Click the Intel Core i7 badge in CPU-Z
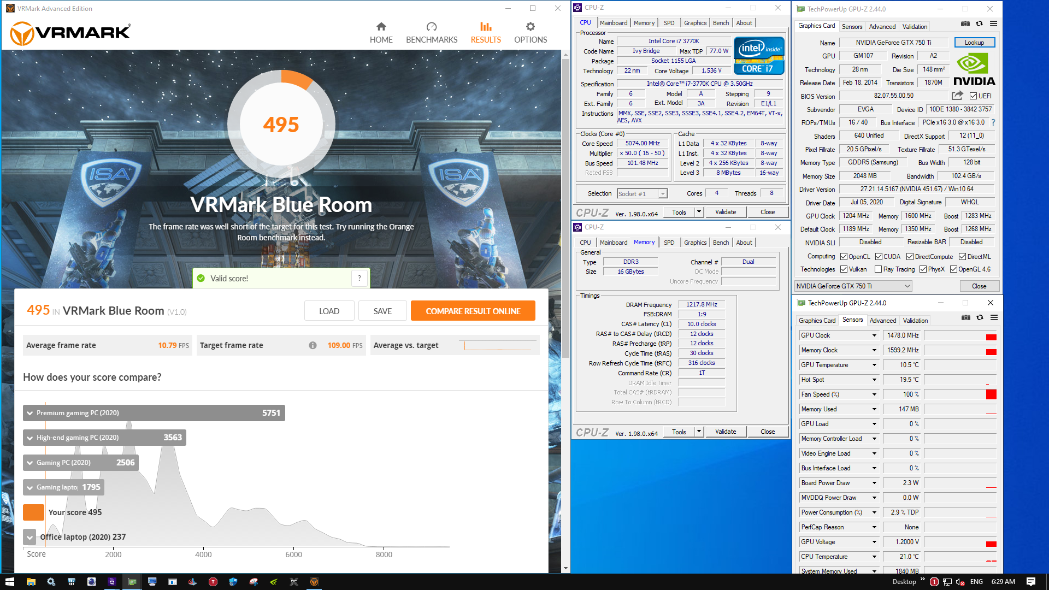This screenshot has width=1049, height=590. coord(758,56)
